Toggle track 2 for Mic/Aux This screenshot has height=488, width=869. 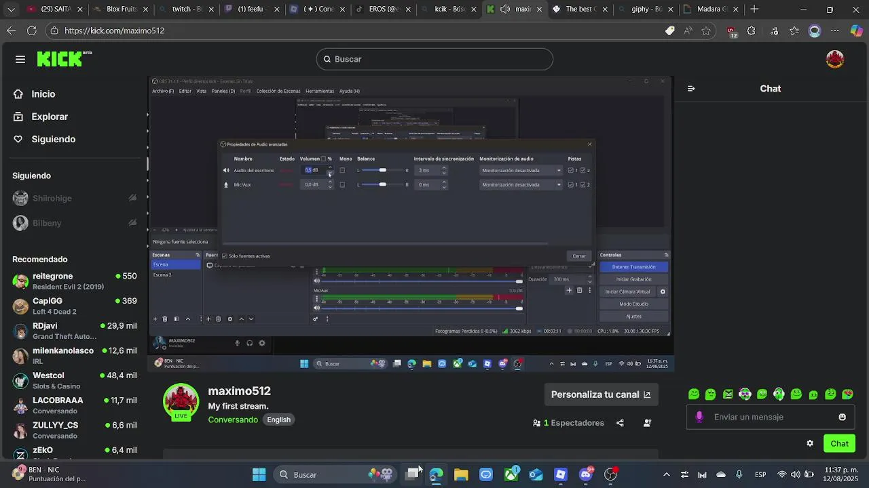tap(583, 184)
